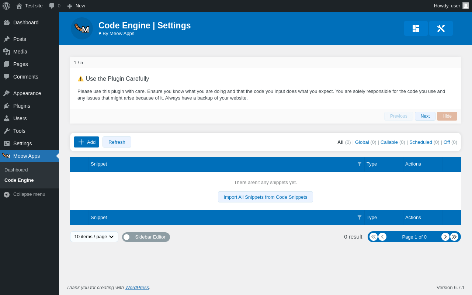Open the Appearance menu
This screenshot has width=472, height=295.
(29, 93)
